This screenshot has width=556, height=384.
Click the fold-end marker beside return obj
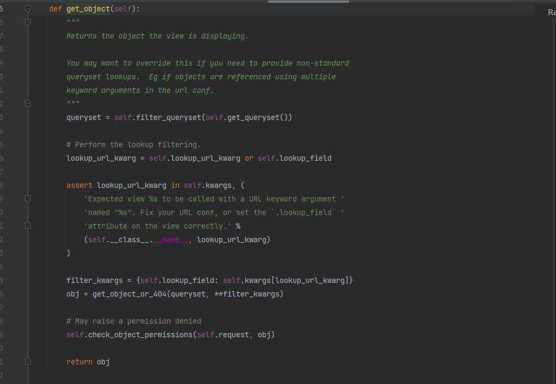(x=28, y=361)
